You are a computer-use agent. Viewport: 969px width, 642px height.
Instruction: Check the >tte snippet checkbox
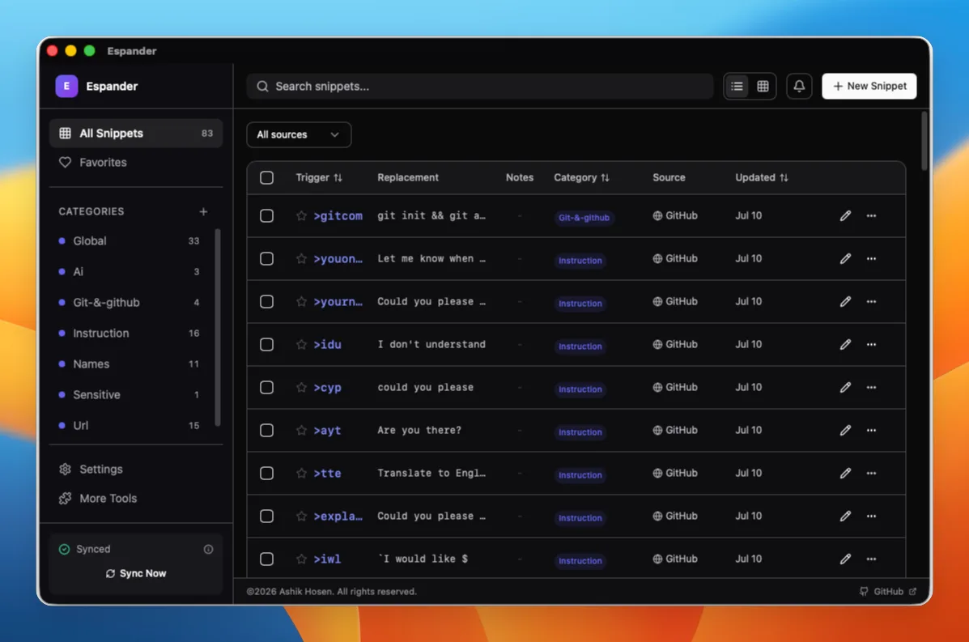click(x=266, y=474)
